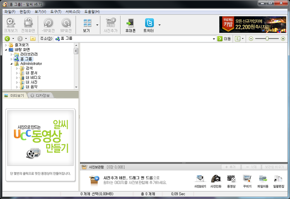Viewport: 290px width, 199px height.
Task: Collapse the Administrator tree node
Action: (x=12, y=64)
